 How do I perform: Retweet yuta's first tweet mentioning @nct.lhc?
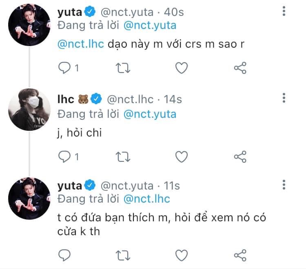(123, 68)
